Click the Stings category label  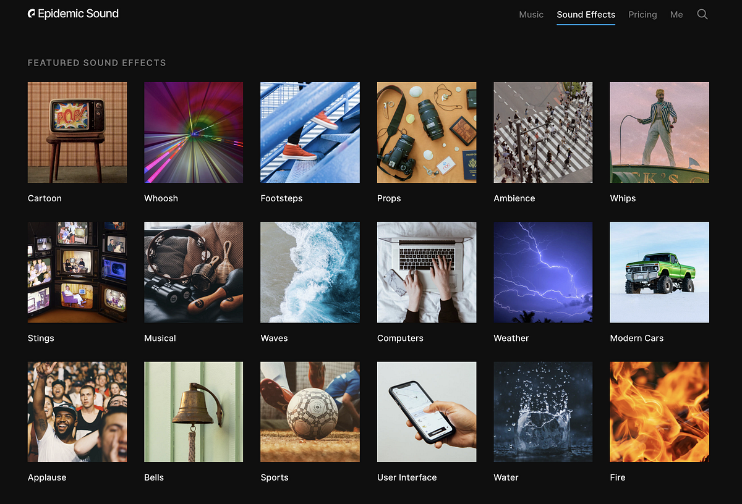click(41, 338)
